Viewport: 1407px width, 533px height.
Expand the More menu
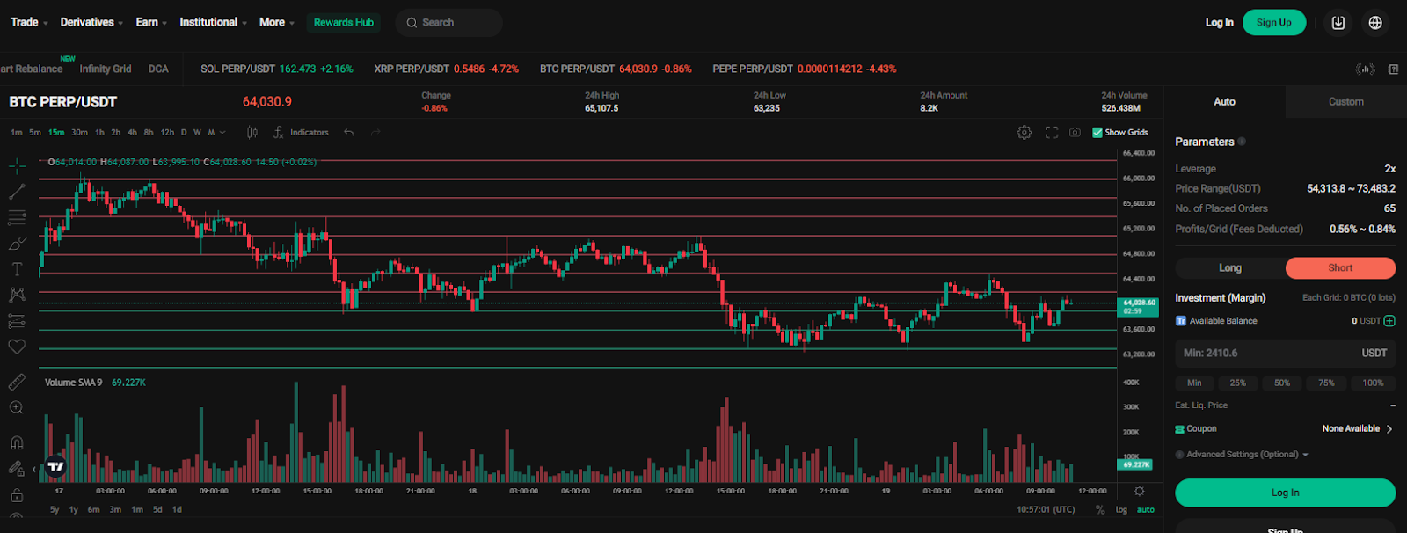click(277, 22)
